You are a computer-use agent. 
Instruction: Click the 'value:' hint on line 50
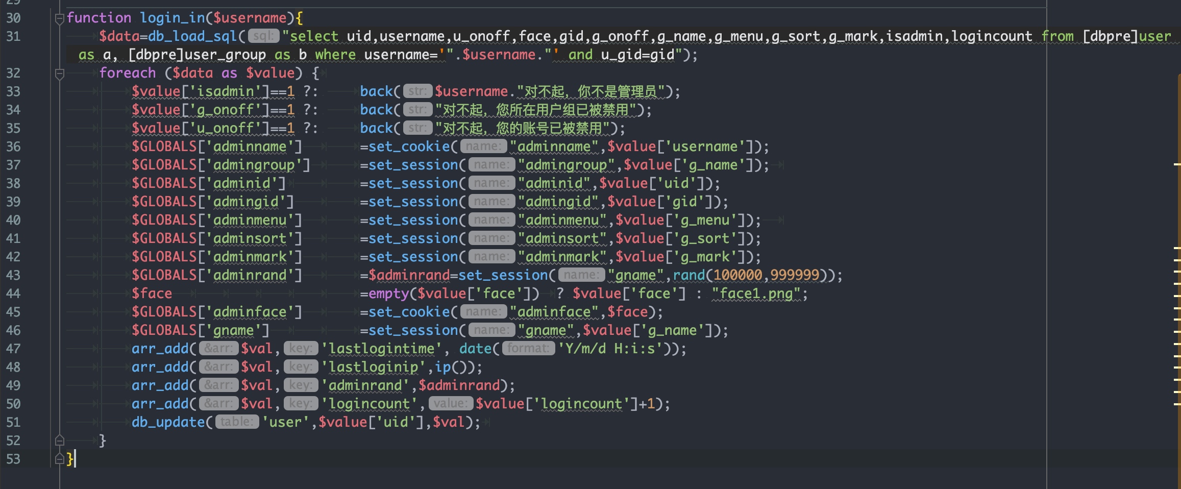point(449,404)
